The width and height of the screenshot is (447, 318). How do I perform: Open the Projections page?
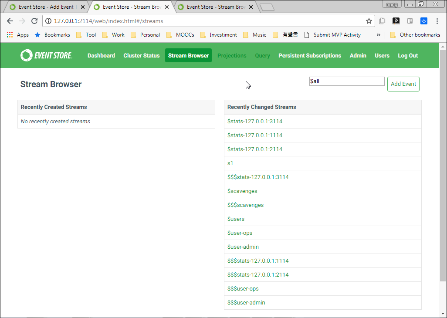coord(232,55)
